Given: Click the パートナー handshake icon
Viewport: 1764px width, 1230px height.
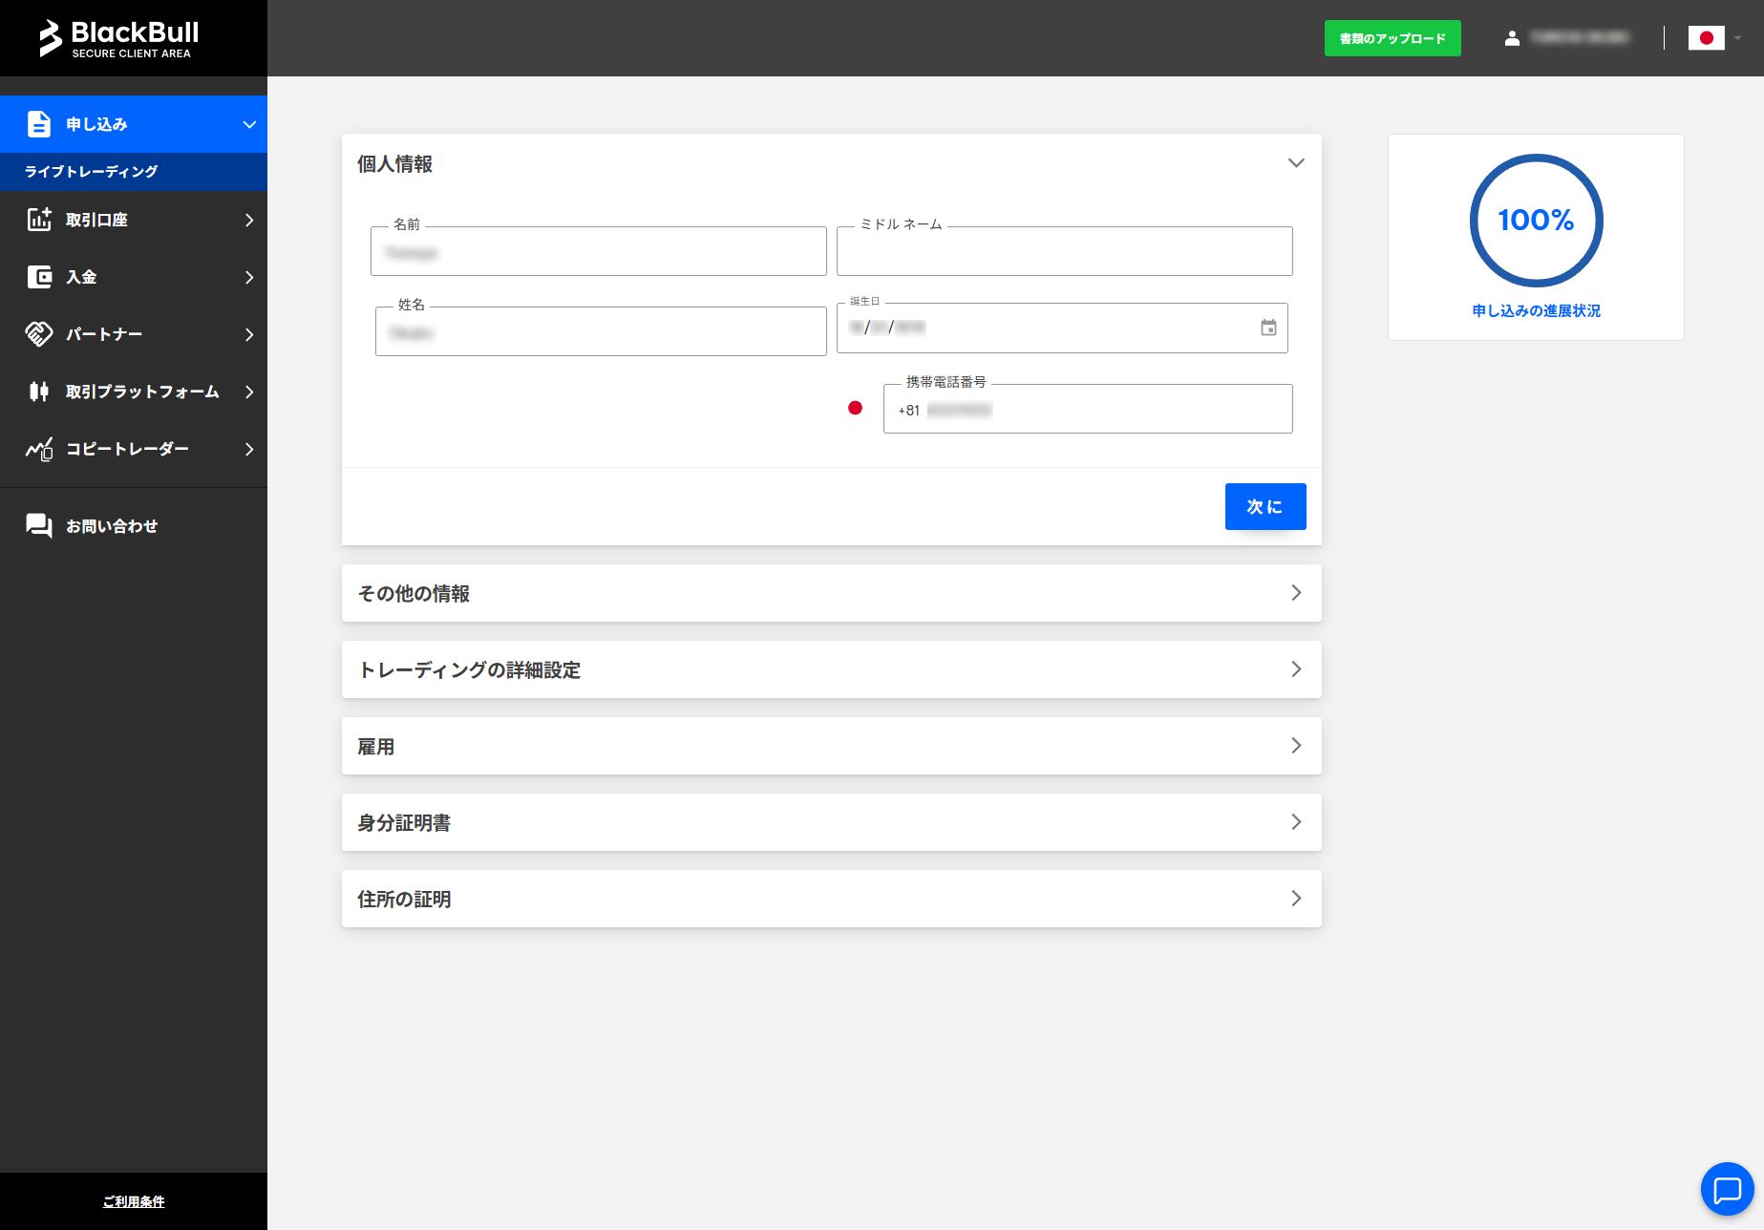Looking at the screenshot, I should pos(39,334).
